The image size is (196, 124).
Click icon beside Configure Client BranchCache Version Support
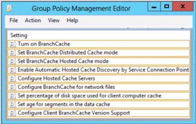point(13,113)
